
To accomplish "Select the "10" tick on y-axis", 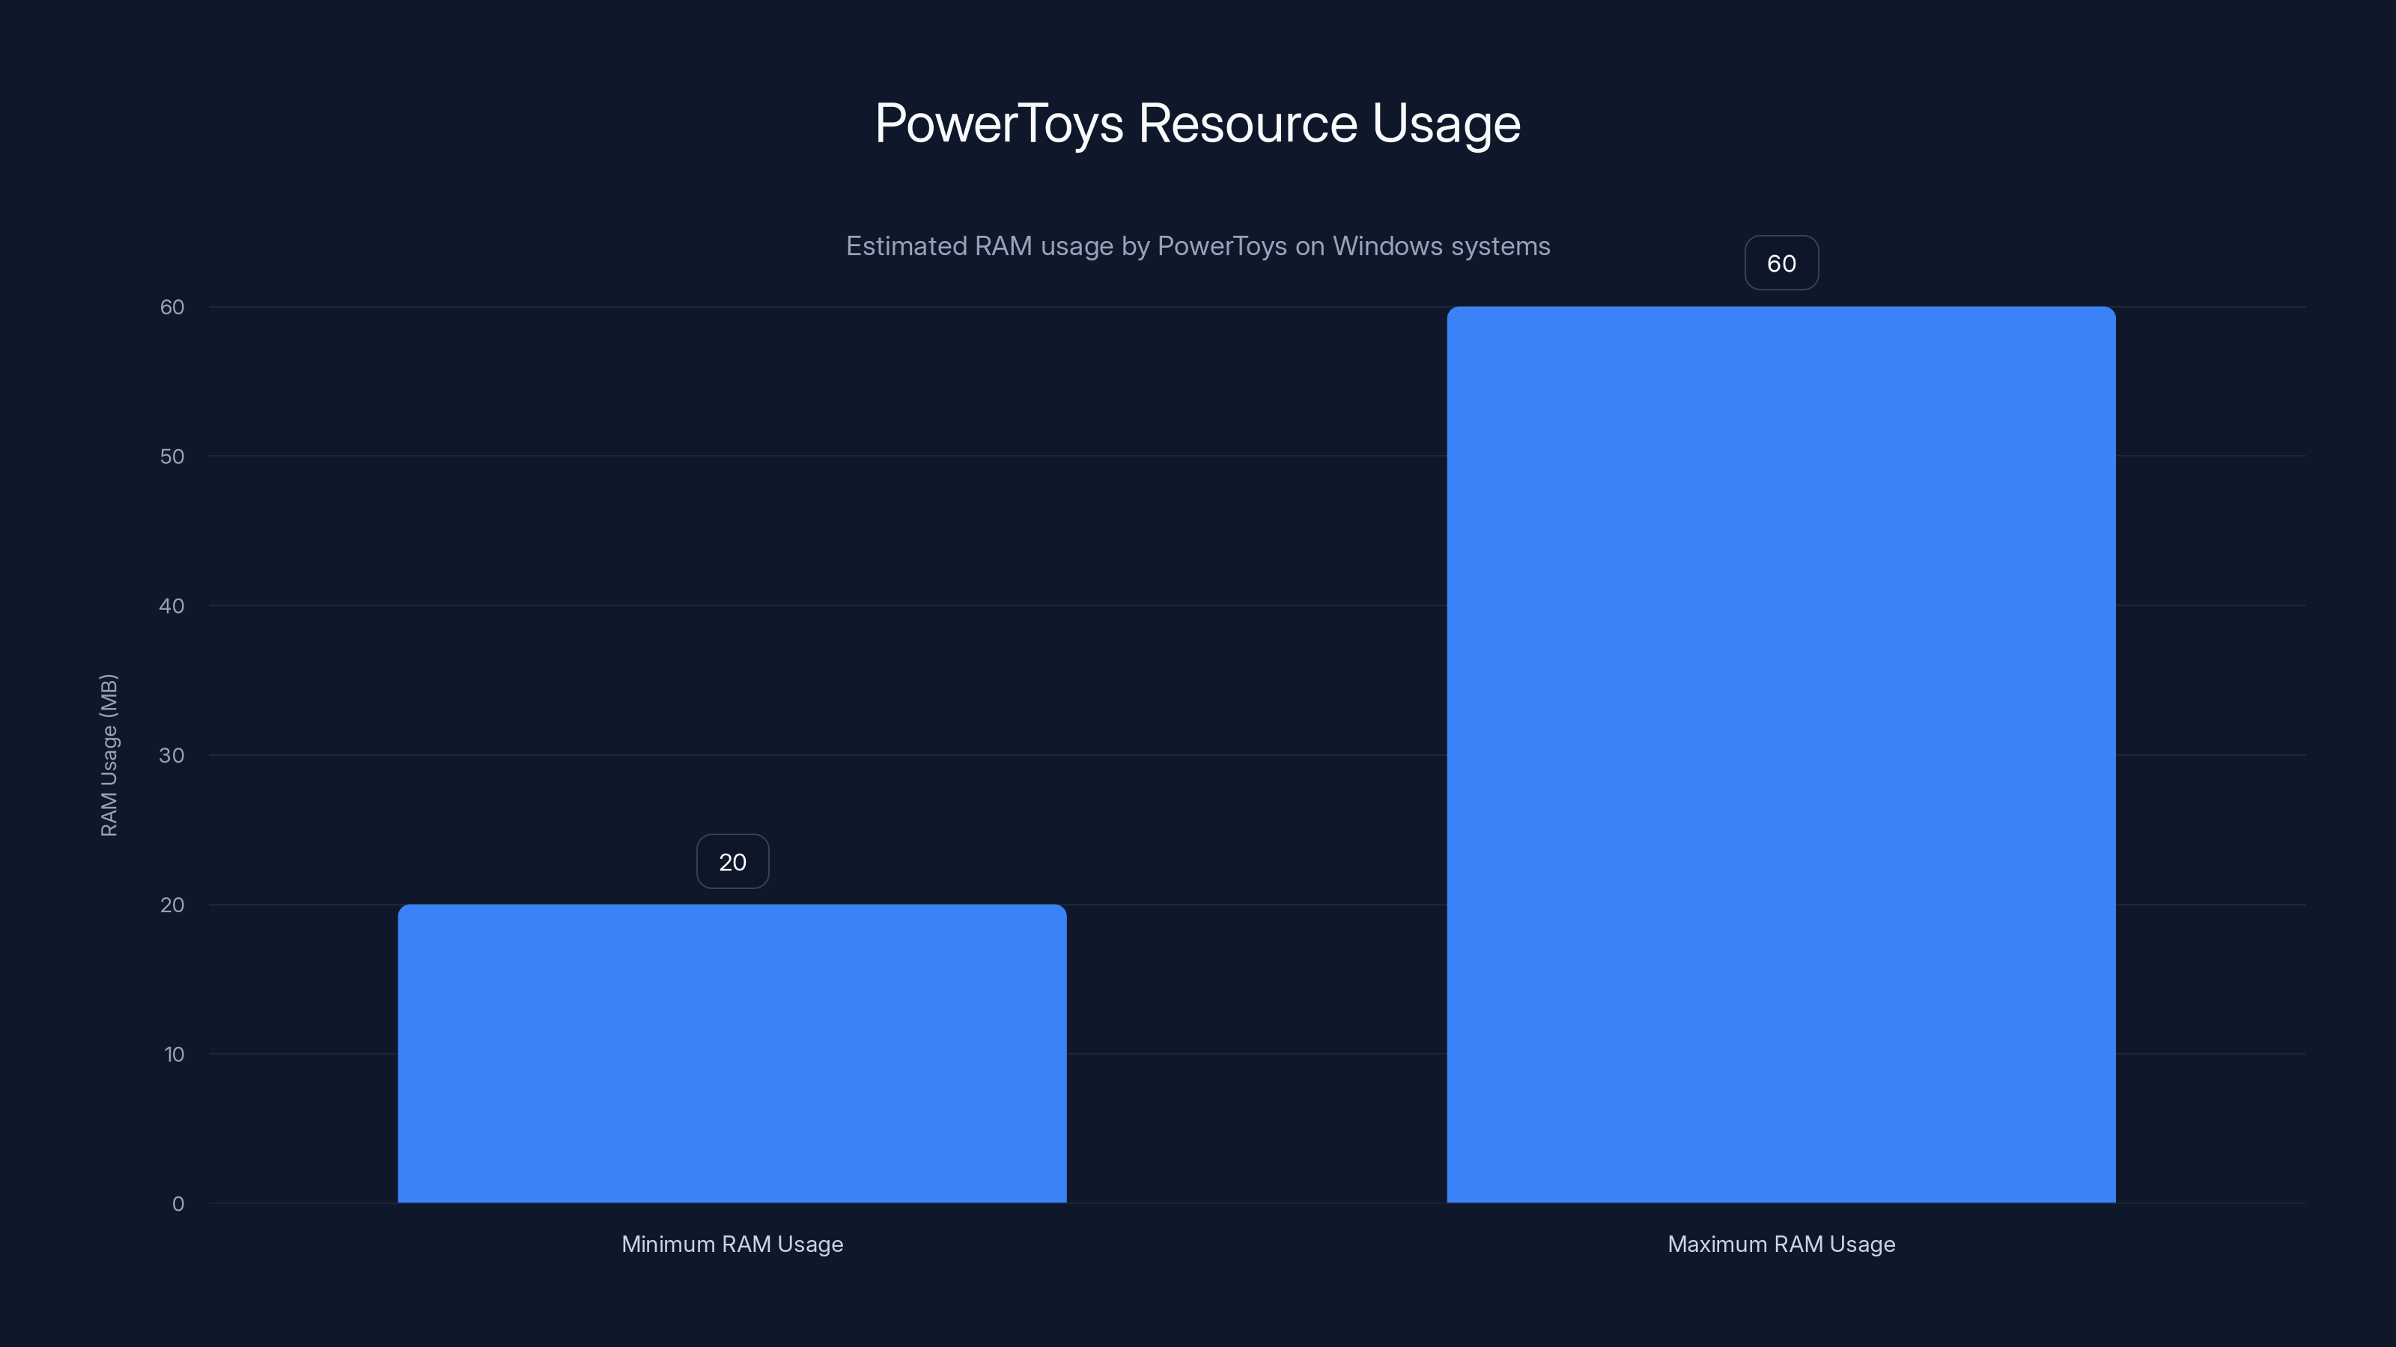I will point(171,1053).
